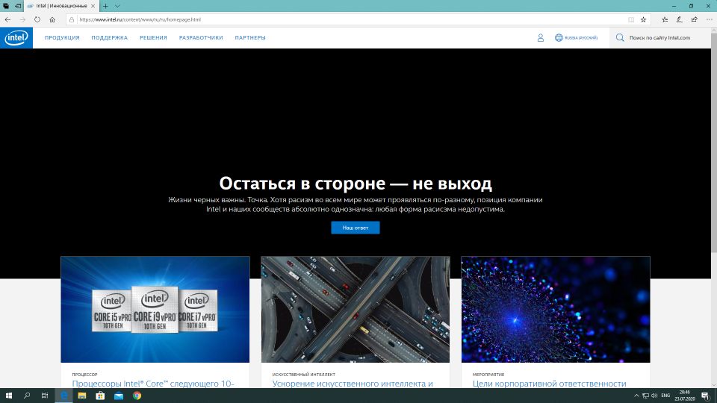Open the ПАРТНЕРЫ menu

[x=250, y=37]
